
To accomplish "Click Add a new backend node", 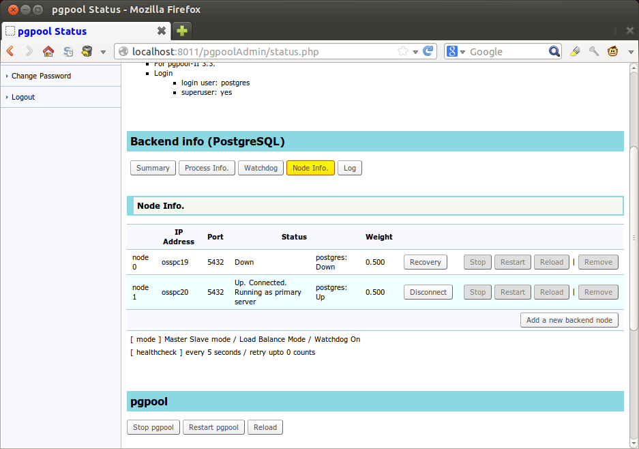I will [x=569, y=320].
